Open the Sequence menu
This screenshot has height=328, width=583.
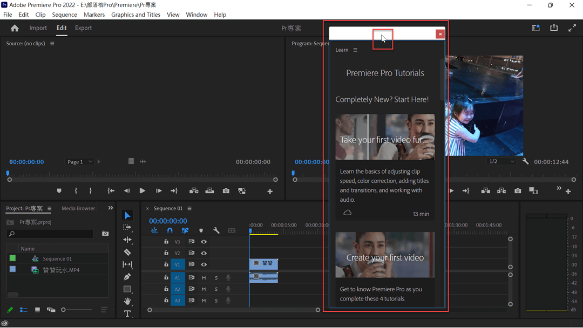[64, 15]
